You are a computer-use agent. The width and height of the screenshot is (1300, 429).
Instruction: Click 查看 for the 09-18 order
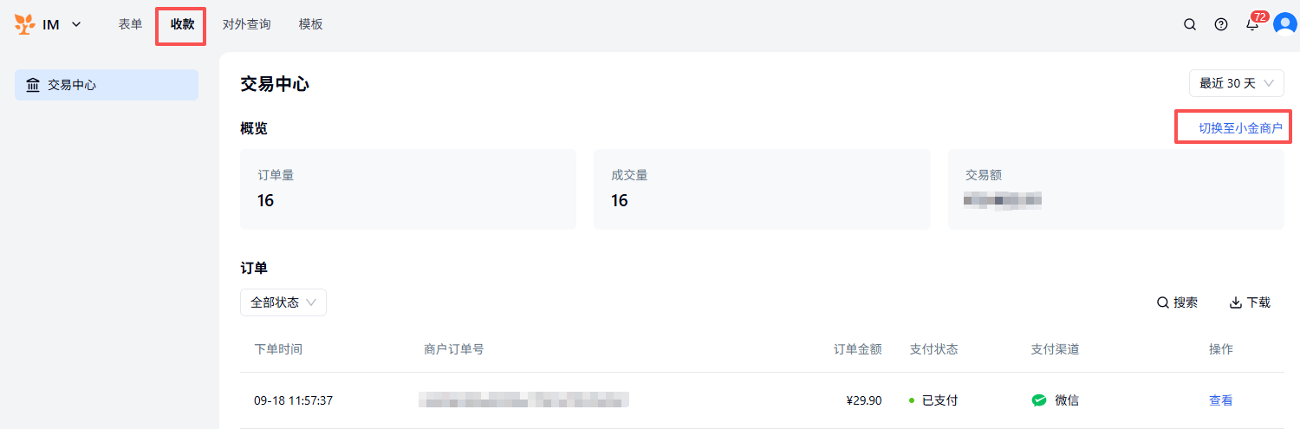(1220, 400)
